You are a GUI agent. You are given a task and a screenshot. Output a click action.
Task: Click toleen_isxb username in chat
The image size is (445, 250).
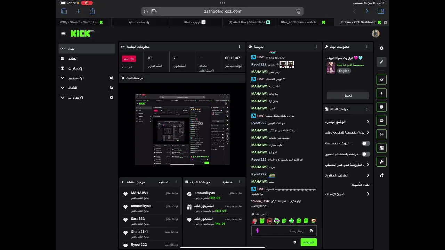[260, 201]
